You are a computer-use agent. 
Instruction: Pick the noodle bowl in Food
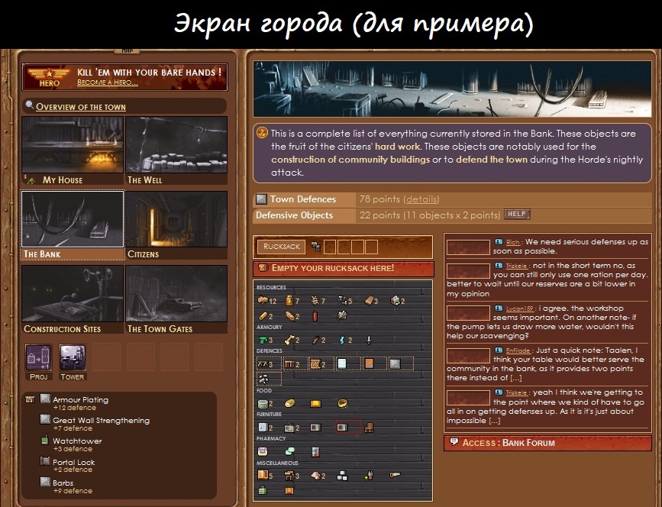pos(343,404)
